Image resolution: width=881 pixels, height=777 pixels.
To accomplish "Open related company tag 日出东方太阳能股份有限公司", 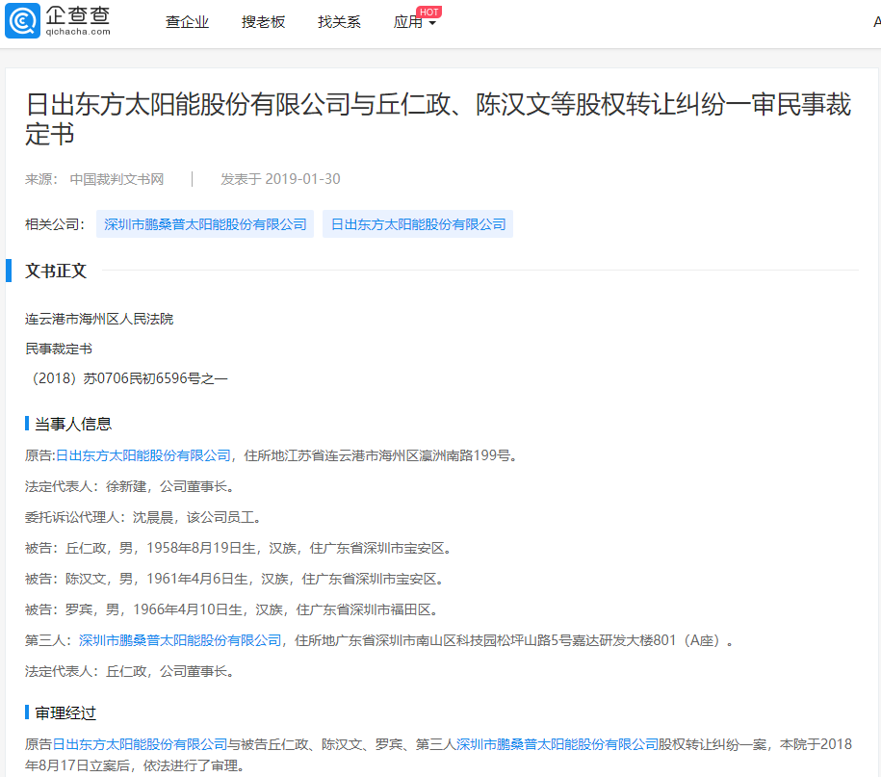I will [418, 224].
